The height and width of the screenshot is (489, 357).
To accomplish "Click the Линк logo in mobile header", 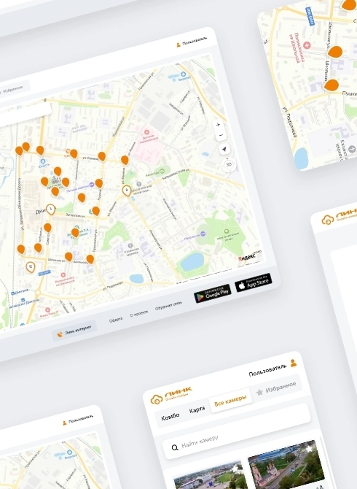I will coord(171,395).
